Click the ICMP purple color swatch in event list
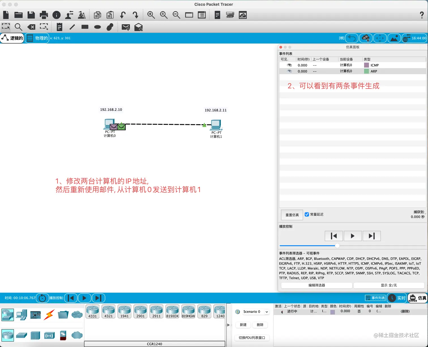Image resolution: width=428 pixels, height=347 pixels. pyautogui.click(x=367, y=65)
